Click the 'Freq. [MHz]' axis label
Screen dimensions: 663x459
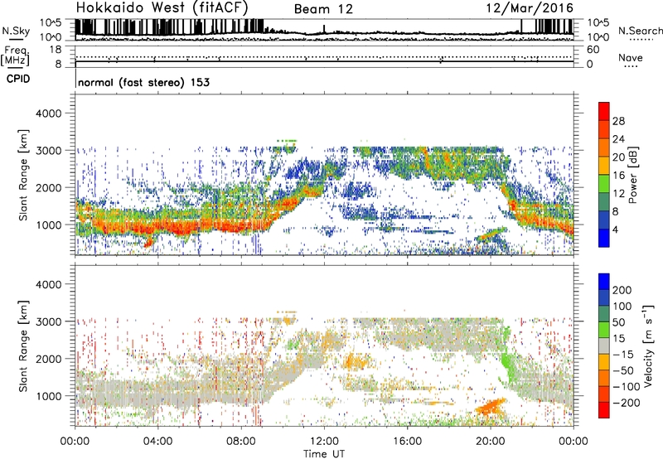pos(15,56)
